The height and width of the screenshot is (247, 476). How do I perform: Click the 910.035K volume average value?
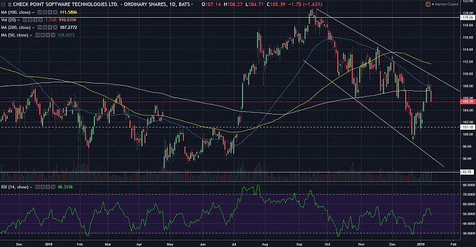click(x=67, y=20)
